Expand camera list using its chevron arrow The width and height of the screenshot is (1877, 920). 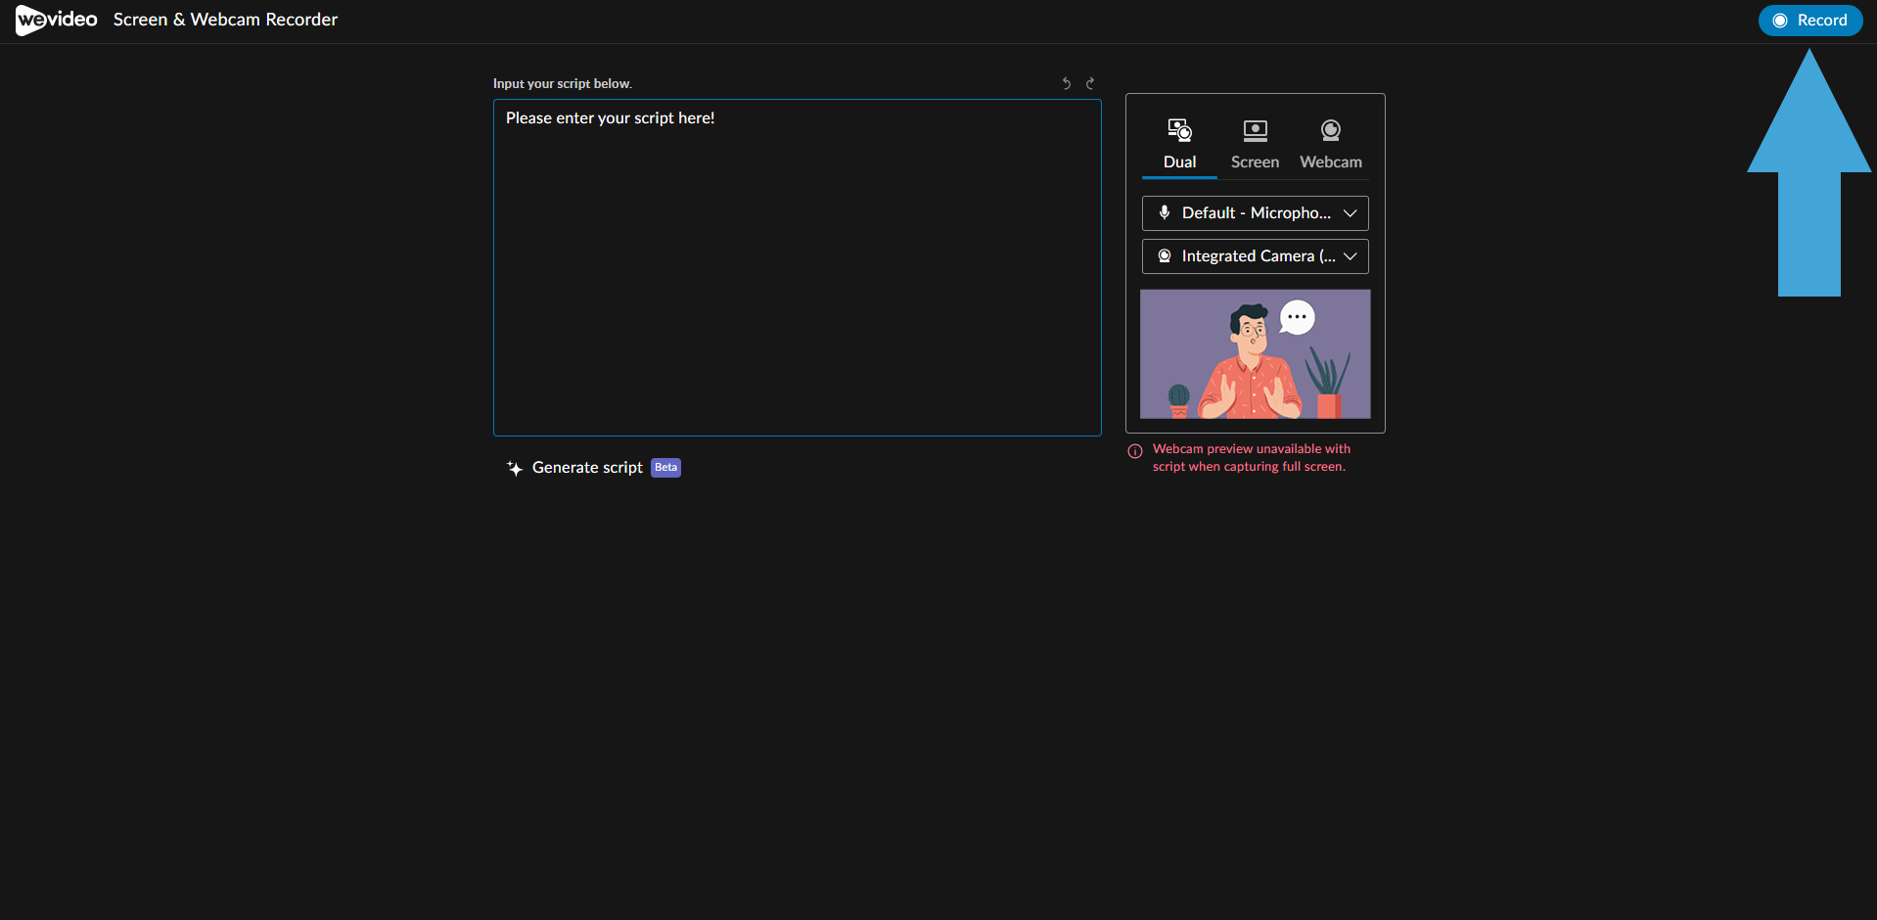pos(1351,256)
